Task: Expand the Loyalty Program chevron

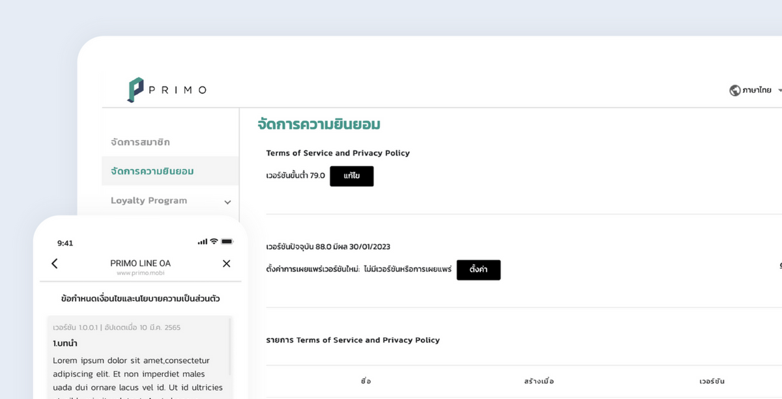Action: [227, 202]
